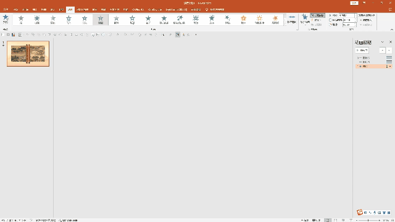395x222 pixels.
Task: Open dropdown arrow on highlighted animation pane item
Action: [390, 66]
